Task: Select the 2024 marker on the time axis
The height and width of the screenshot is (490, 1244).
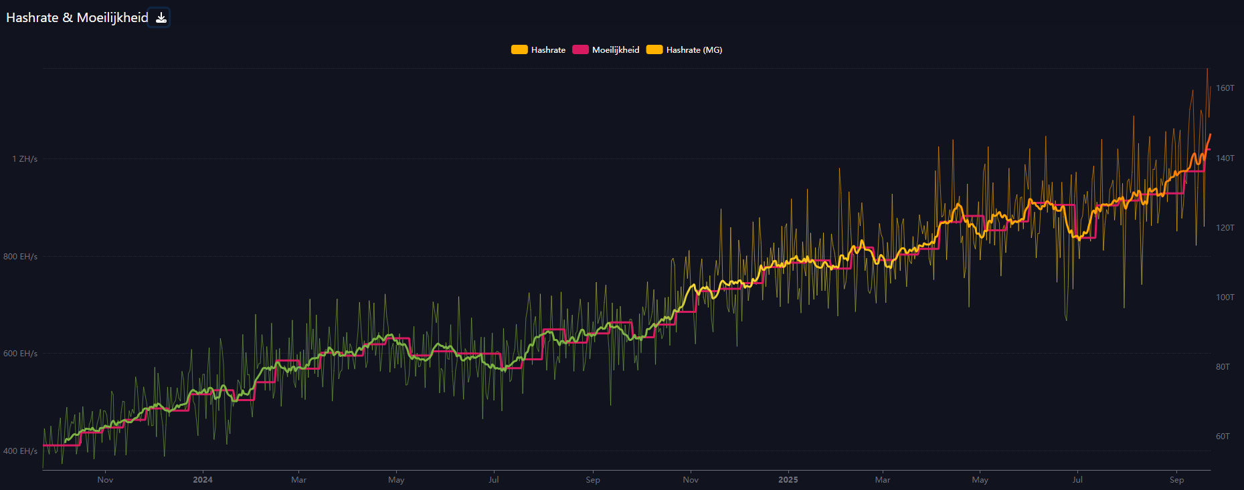Action: [x=203, y=480]
